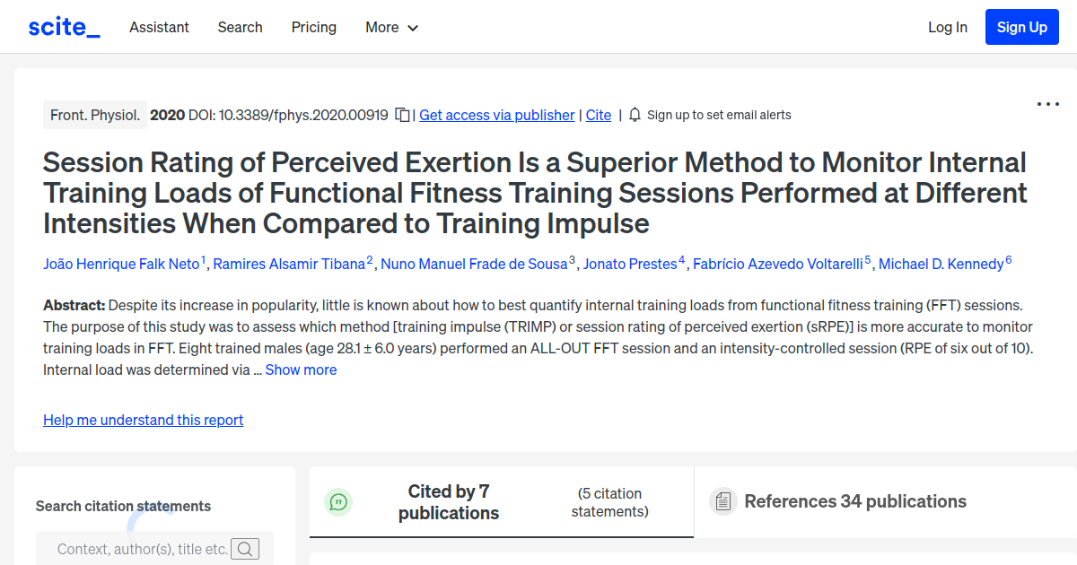Click the Sign Up button
Screen dimensions: 1077x565
(x=1021, y=26)
